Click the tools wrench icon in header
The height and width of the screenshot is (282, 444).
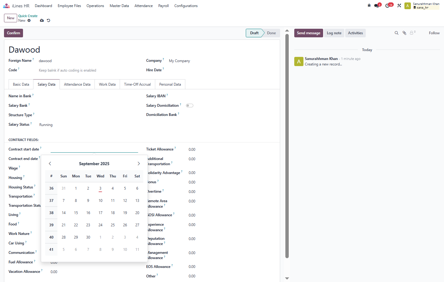pyautogui.click(x=399, y=6)
